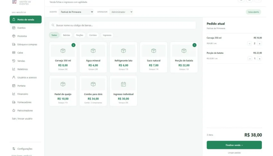The width and height of the screenshot is (273, 156).
Task: Click the Ingresso individual ticket icon
Action: tap(123, 84)
